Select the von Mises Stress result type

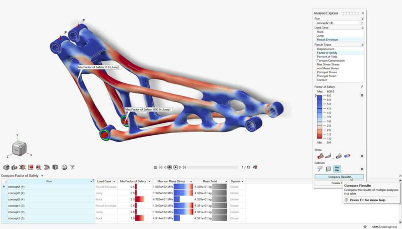click(x=328, y=68)
